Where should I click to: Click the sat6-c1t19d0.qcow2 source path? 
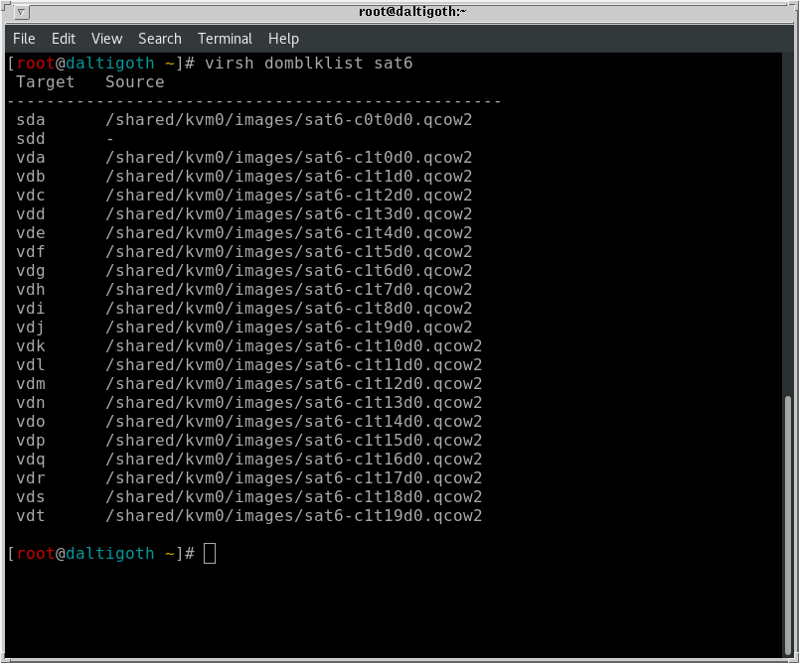[293, 516]
